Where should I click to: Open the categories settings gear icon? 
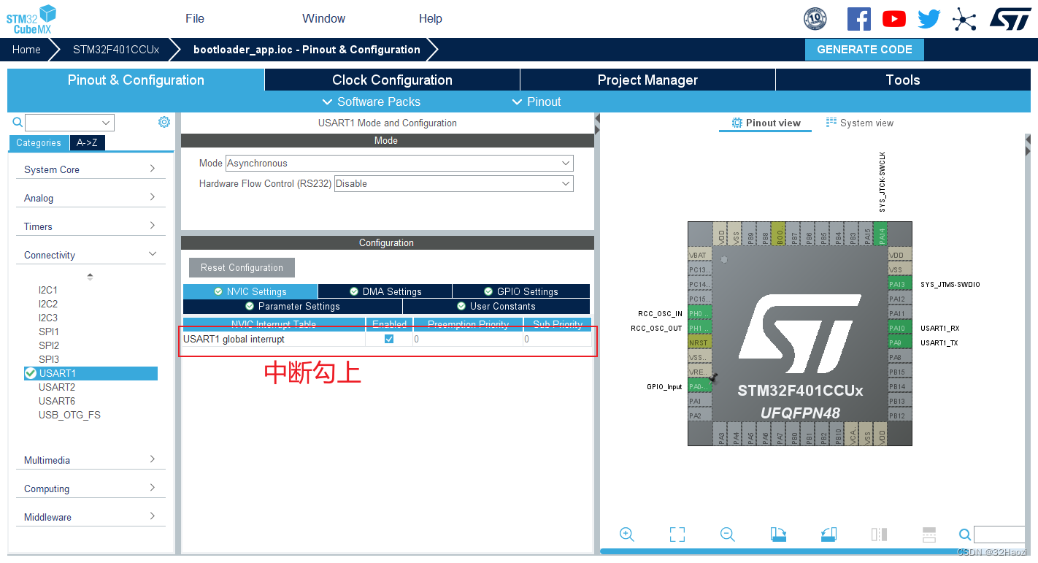coord(164,122)
